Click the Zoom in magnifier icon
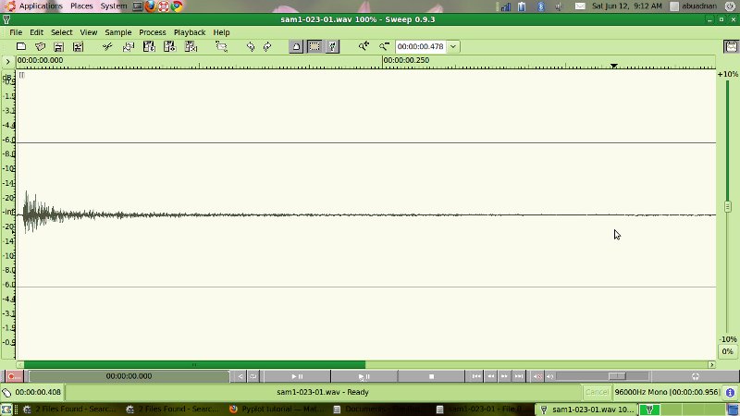This screenshot has width=740, height=416. pyautogui.click(x=364, y=46)
